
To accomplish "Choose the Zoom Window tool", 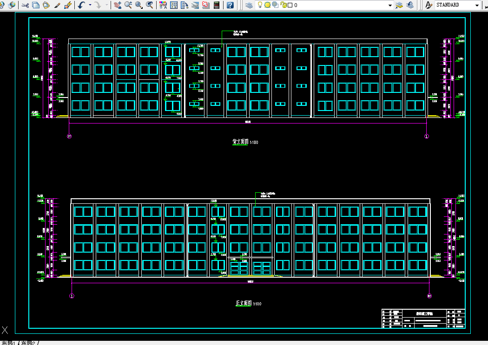I will pos(139,5).
